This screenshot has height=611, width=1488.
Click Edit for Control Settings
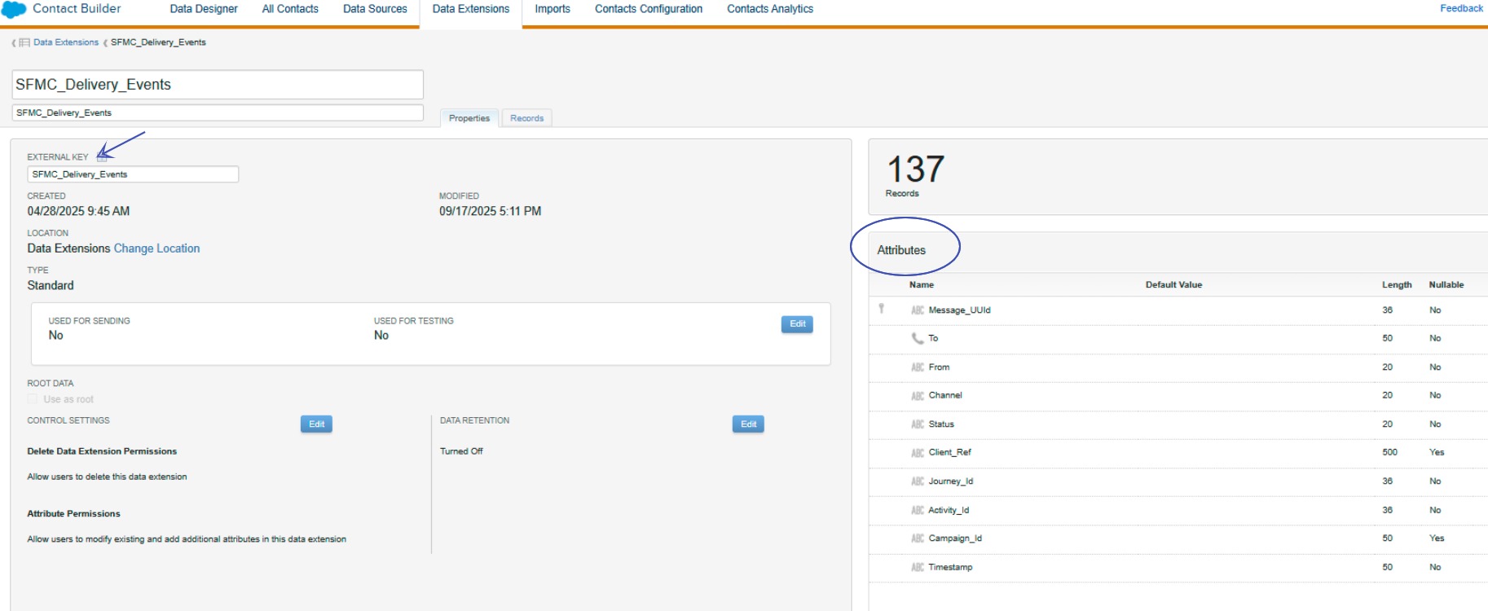click(x=316, y=424)
